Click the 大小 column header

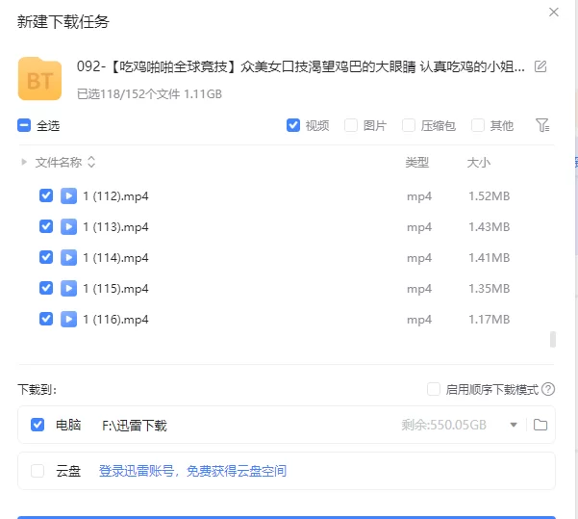[x=478, y=163]
